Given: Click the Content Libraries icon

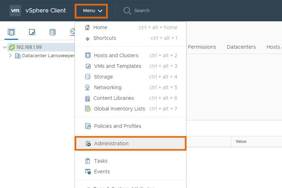Looking at the screenshot, I should pos(88,98).
